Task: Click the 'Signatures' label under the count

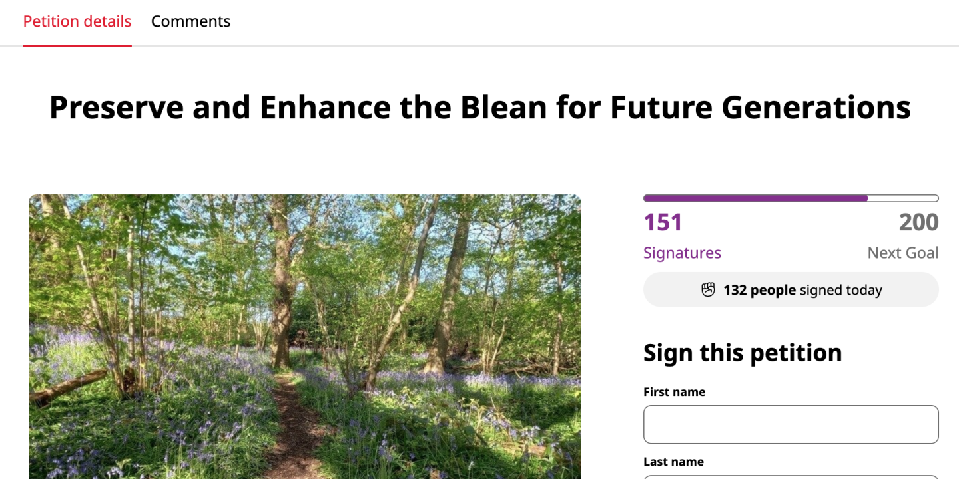Action: coord(682,253)
